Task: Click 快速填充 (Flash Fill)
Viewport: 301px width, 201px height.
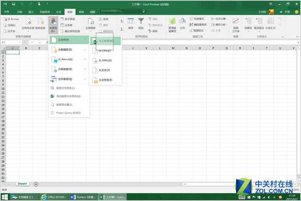Action: 197,19
